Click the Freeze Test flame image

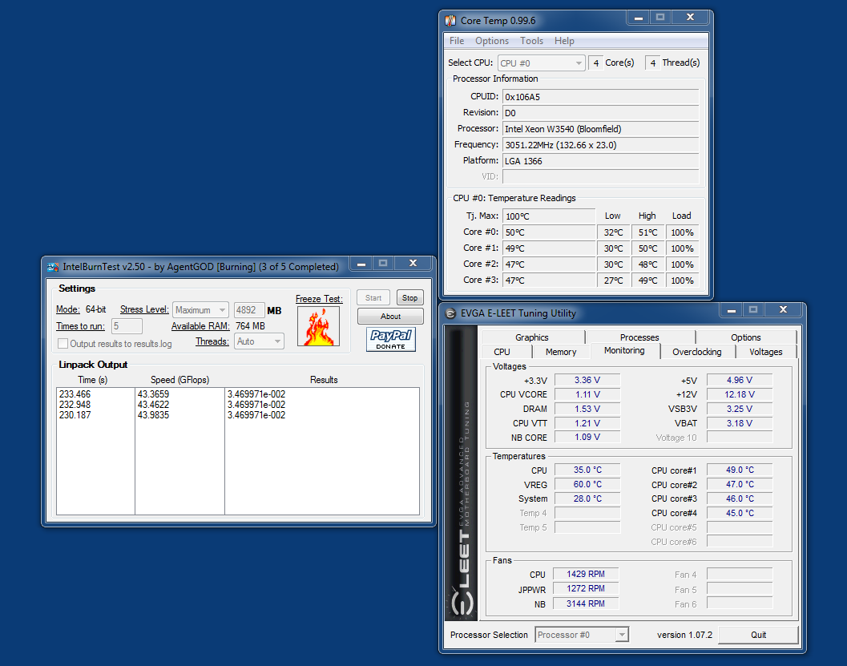(x=319, y=326)
